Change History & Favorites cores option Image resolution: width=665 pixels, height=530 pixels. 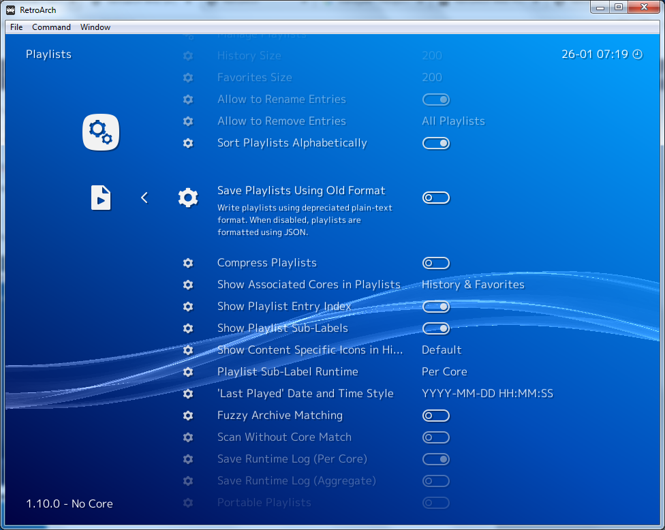coord(474,285)
